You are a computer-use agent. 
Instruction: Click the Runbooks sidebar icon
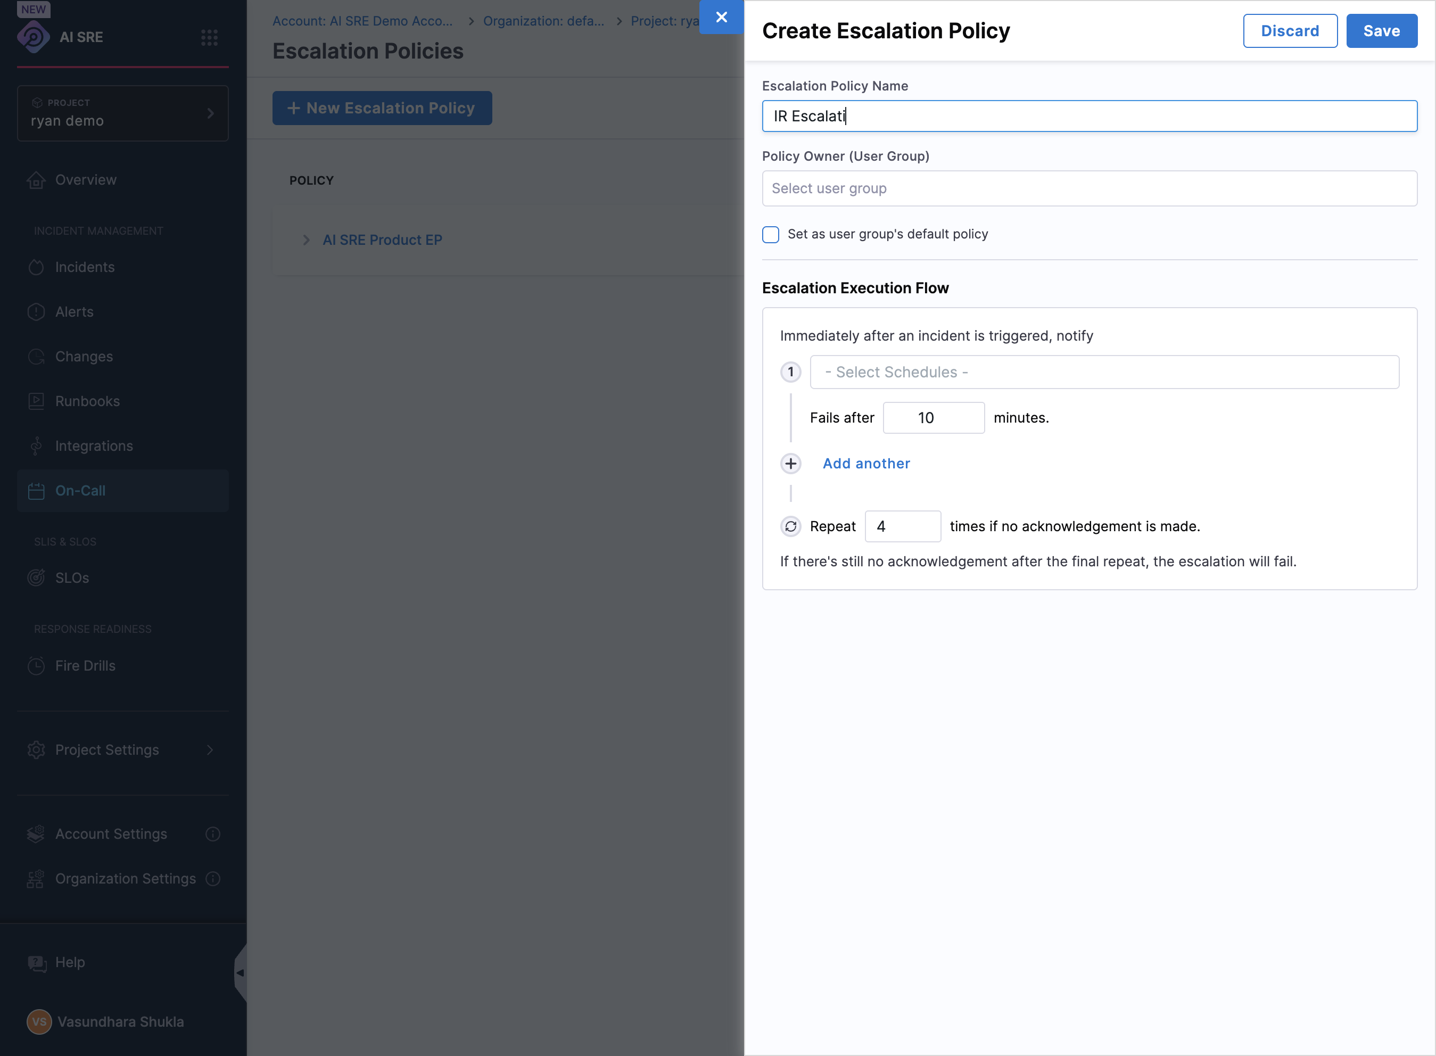pyautogui.click(x=36, y=401)
